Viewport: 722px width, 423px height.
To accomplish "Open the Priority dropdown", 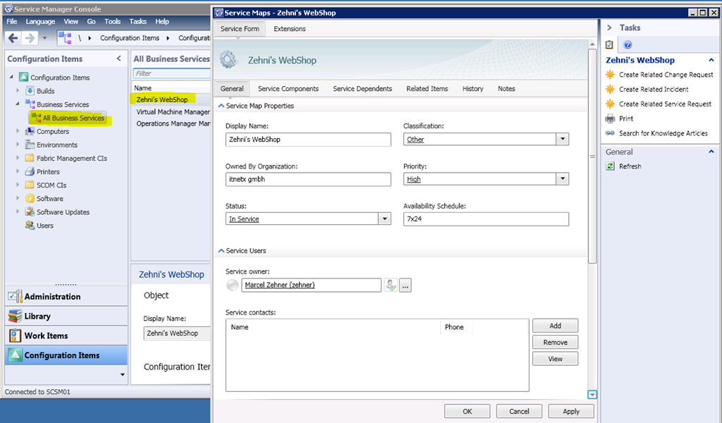I will pyautogui.click(x=562, y=179).
